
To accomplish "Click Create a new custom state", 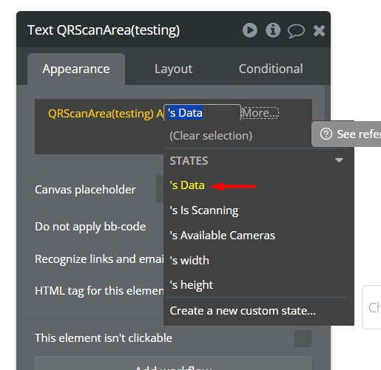I will pyautogui.click(x=243, y=311).
